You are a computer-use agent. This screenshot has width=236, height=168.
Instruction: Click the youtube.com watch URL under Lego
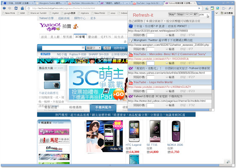point(160,87)
